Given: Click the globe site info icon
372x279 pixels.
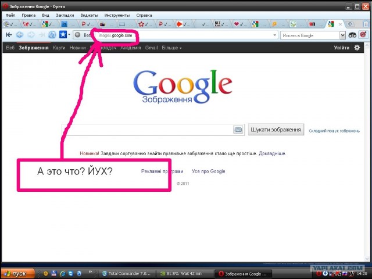Looking at the screenshot, I should pos(77,35).
